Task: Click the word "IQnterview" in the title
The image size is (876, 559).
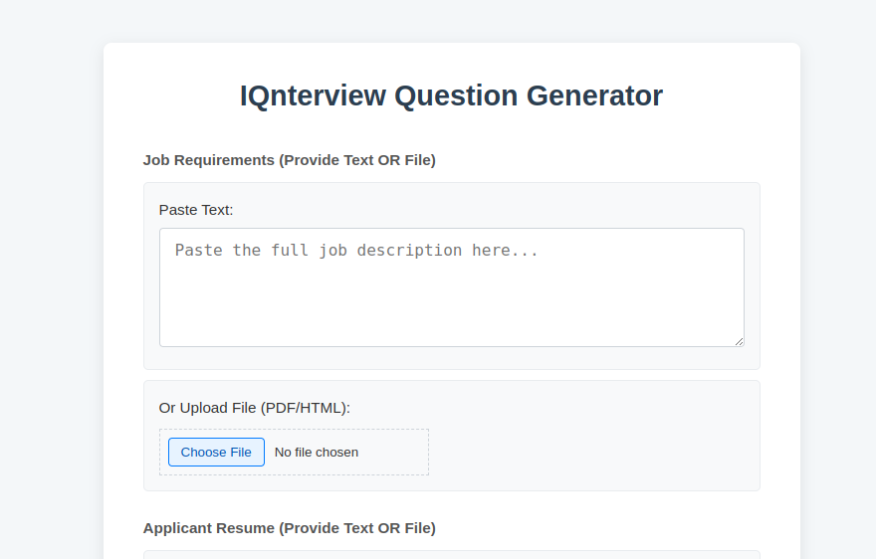Action: point(313,95)
